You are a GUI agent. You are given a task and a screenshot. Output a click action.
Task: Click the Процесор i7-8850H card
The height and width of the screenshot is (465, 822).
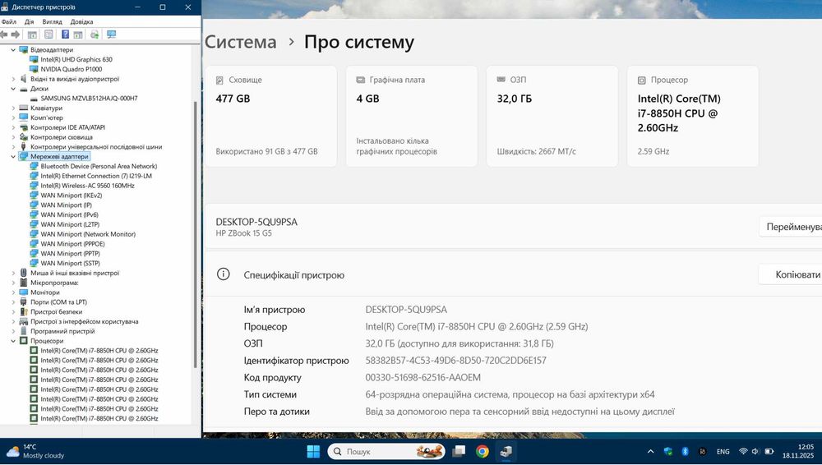pos(692,117)
